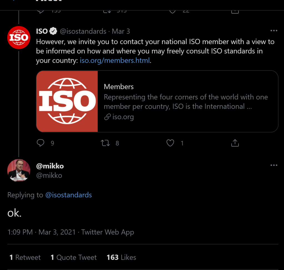The height and width of the screenshot is (270, 284).
Task: Open the Mar 3 timestamp of ISO tweet
Action: (121, 31)
